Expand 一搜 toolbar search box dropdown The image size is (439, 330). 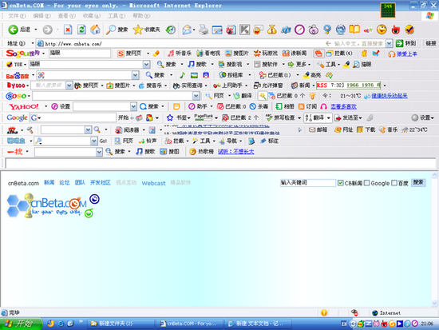(99, 152)
